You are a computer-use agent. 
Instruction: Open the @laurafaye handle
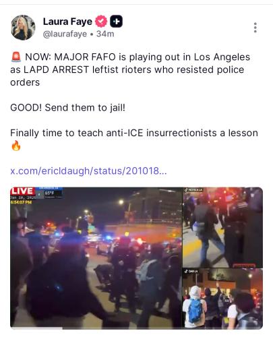pyautogui.click(x=65, y=34)
